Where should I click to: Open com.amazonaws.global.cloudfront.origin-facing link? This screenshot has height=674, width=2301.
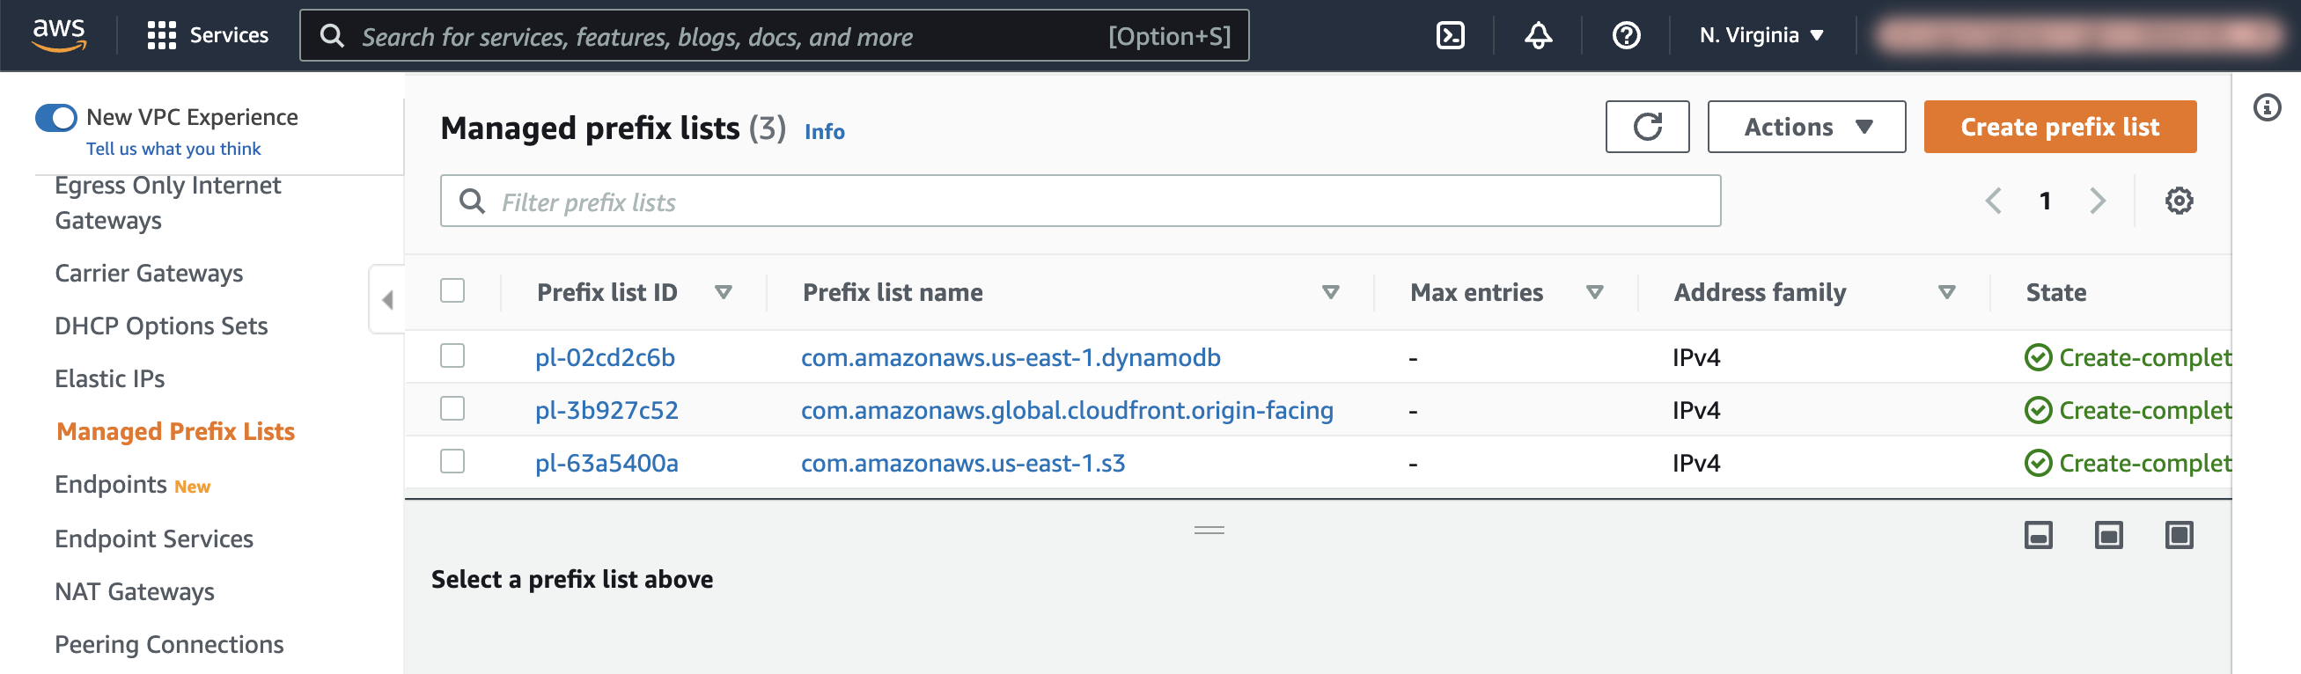click(1067, 410)
